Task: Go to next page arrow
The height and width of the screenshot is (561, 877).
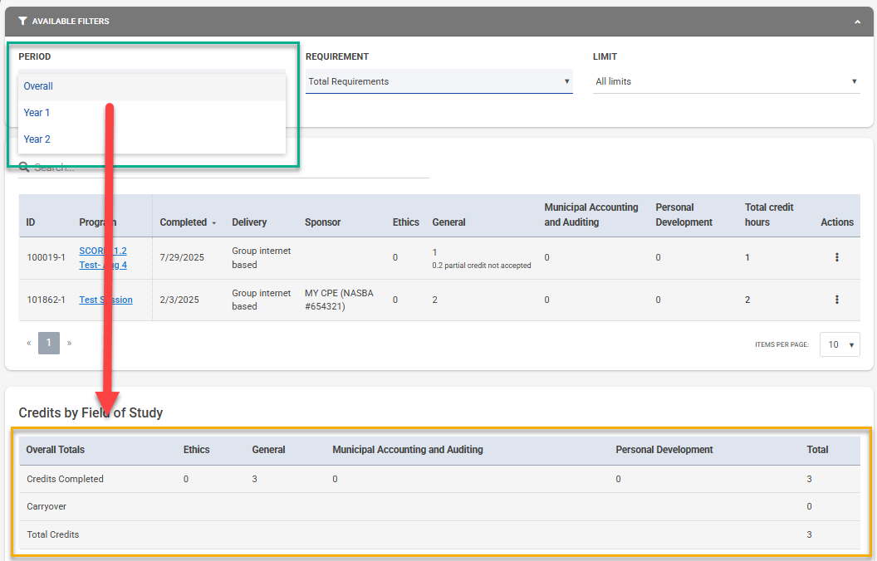Action: [69, 343]
